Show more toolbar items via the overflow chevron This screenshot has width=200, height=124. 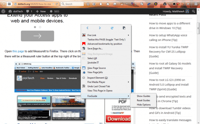(188, 4)
